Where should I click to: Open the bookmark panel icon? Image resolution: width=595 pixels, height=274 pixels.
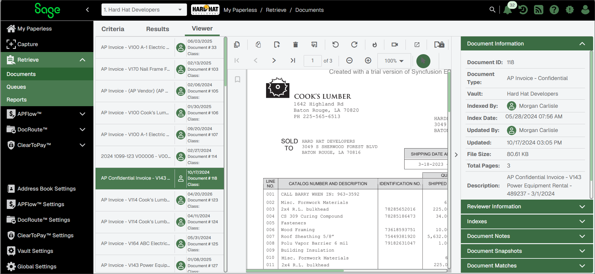click(x=237, y=79)
